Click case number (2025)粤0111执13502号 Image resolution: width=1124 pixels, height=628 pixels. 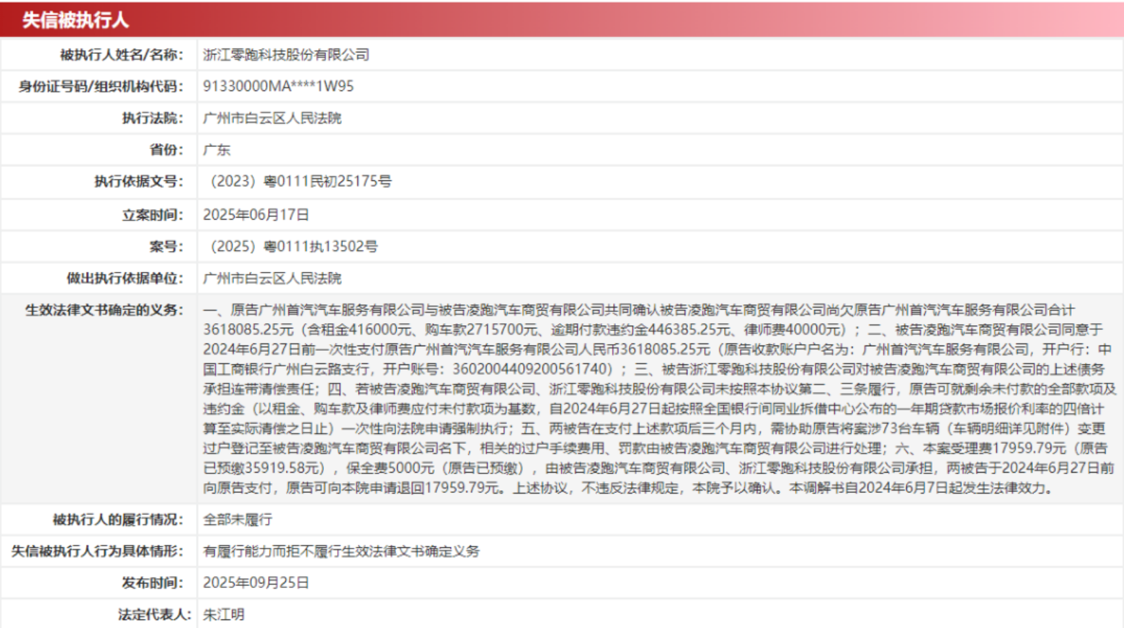point(292,246)
